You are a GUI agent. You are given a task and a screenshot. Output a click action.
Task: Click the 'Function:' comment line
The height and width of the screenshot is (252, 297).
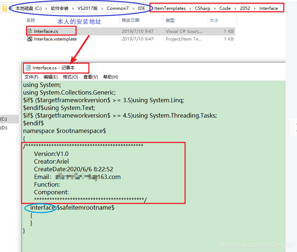pos(47,184)
